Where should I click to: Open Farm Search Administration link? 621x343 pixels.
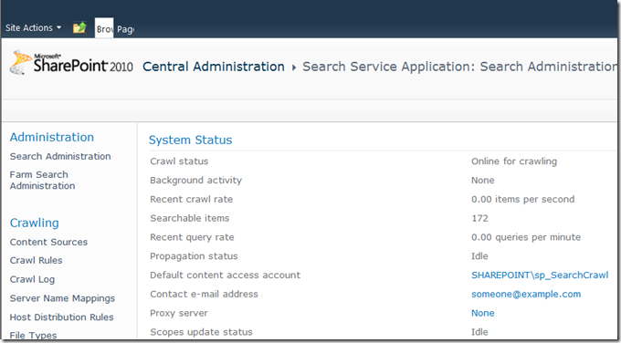[42, 180]
